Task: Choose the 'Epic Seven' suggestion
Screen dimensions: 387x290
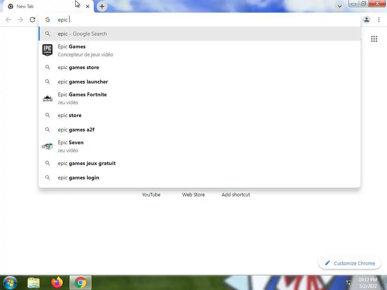Action: (200, 146)
